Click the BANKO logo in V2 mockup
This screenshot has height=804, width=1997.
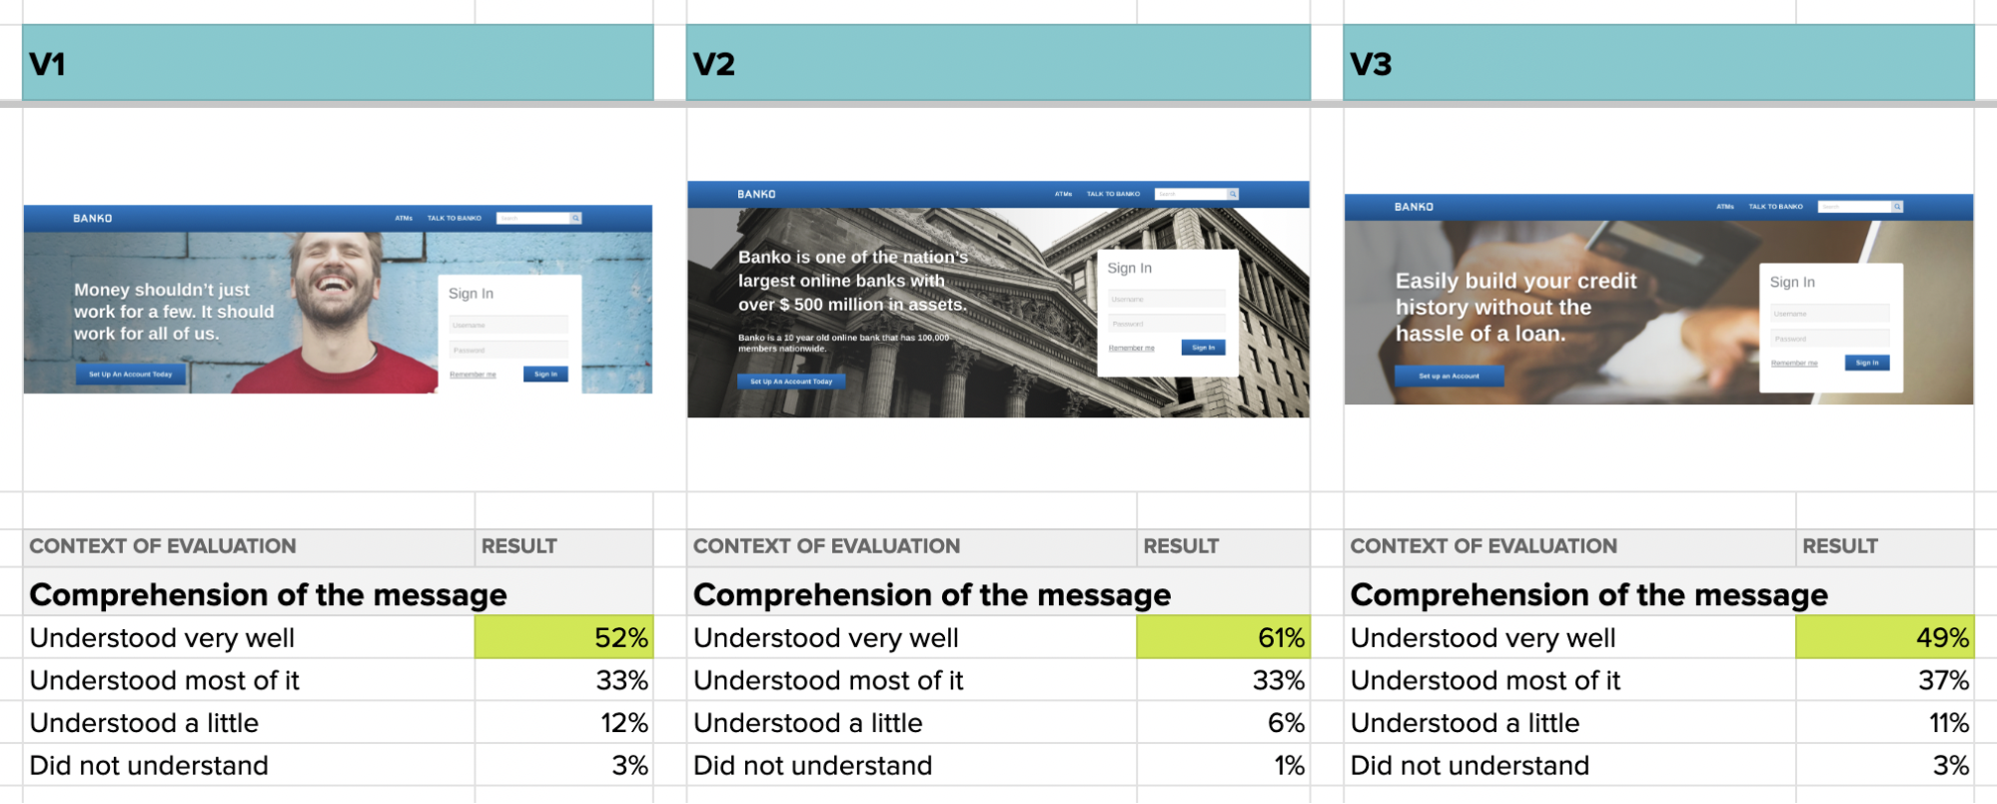pos(756,195)
